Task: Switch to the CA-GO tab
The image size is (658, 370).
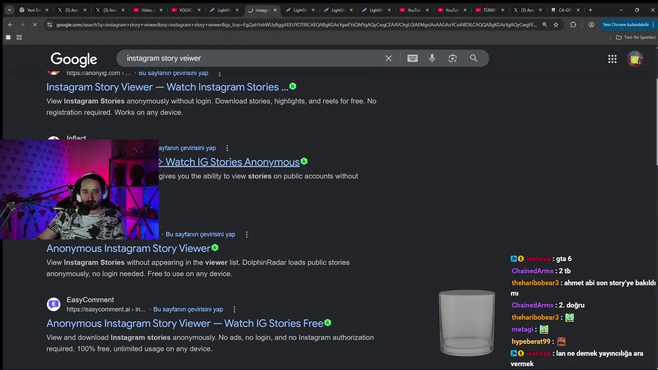Action: [565, 10]
